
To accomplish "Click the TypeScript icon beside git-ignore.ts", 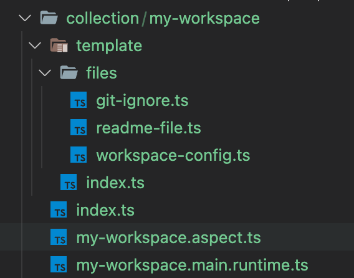I will tap(79, 100).
